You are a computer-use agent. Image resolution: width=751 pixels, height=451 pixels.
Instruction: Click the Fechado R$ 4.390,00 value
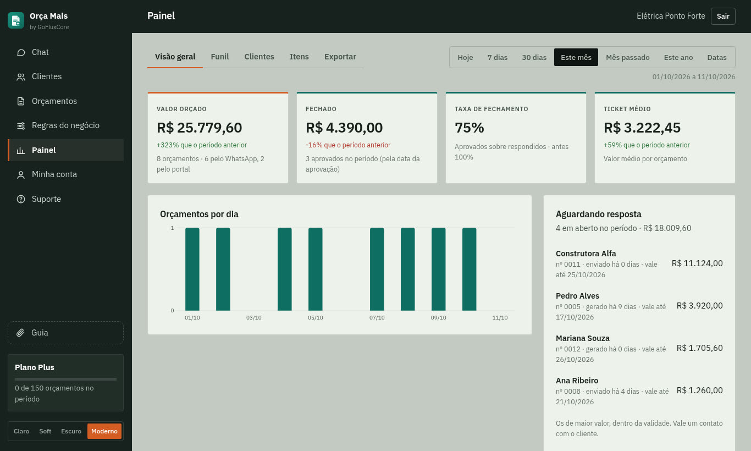(x=344, y=128)
